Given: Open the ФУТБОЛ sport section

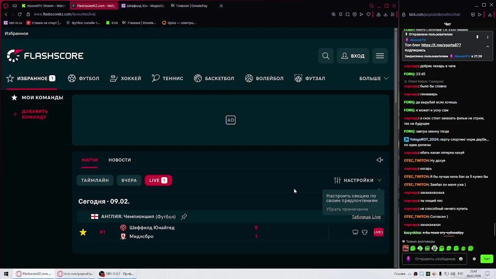Looking at the screenshot, I should [x=84, y=78].
